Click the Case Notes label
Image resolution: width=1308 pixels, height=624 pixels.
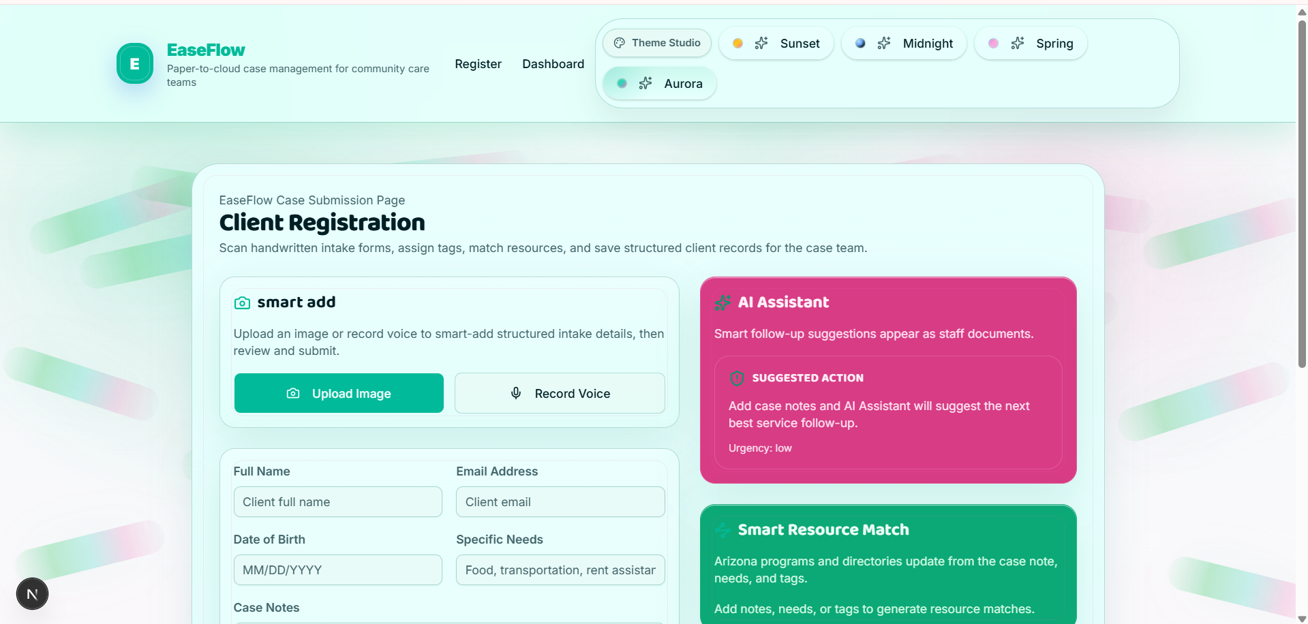pos(267,608)
